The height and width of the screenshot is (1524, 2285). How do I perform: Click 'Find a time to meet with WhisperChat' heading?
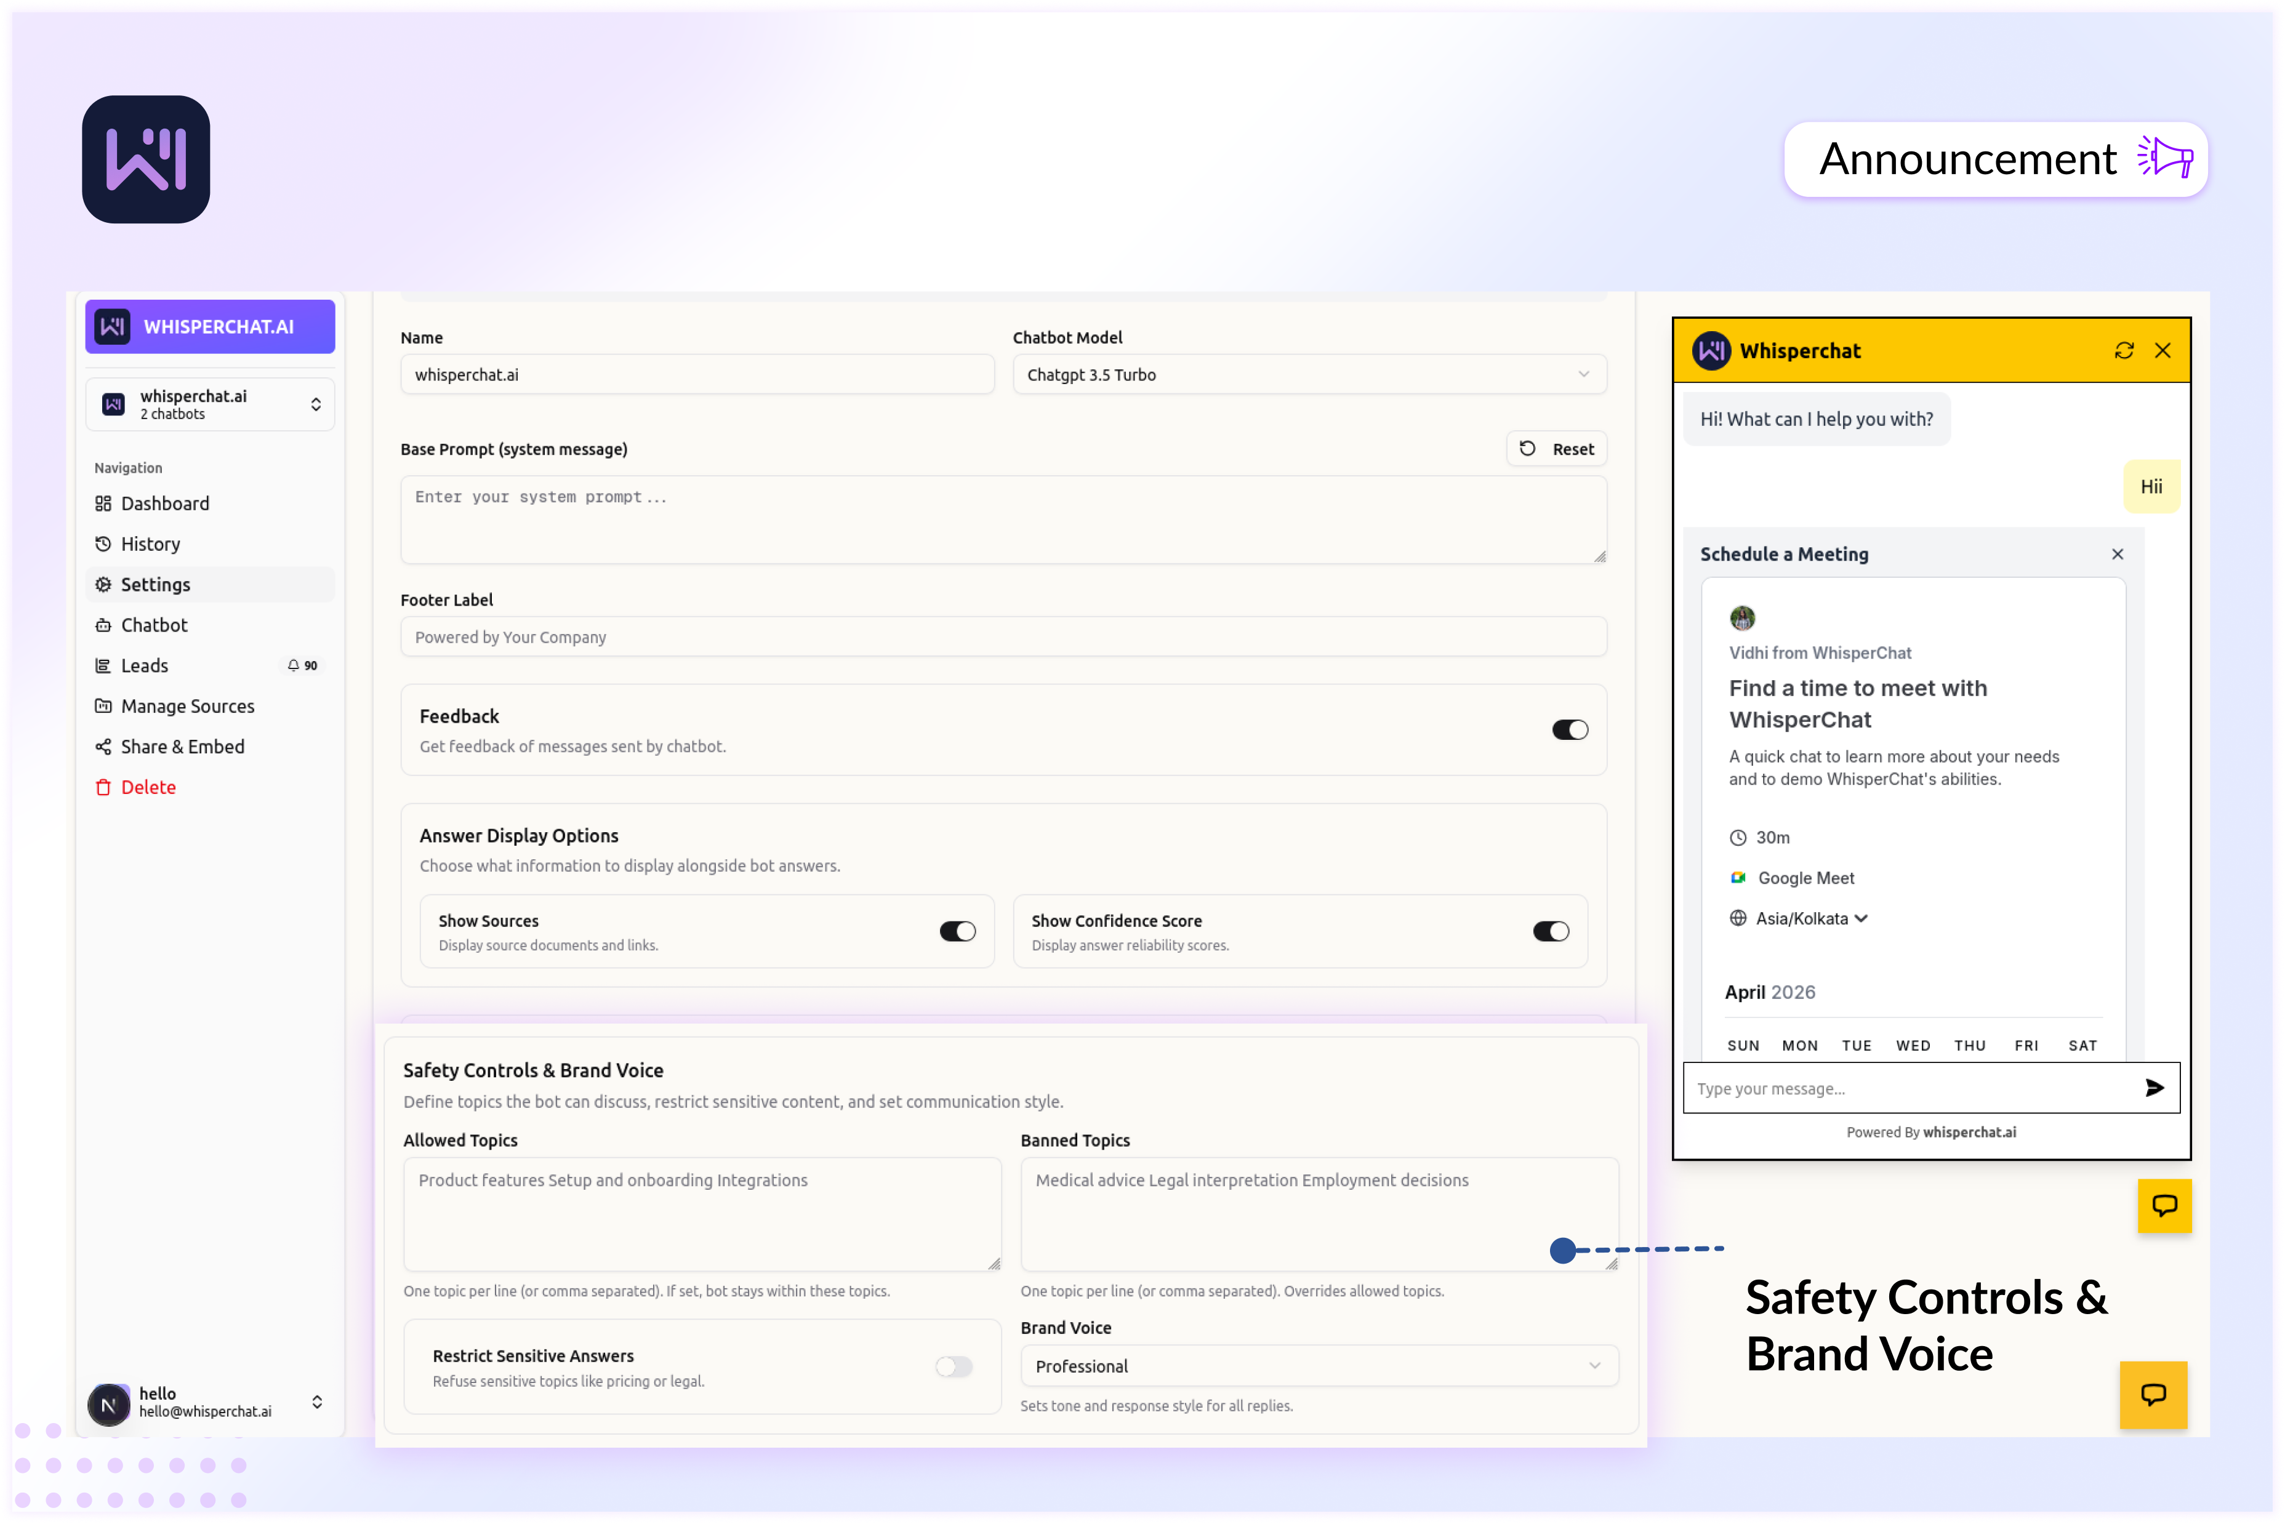pos(1857,704)
